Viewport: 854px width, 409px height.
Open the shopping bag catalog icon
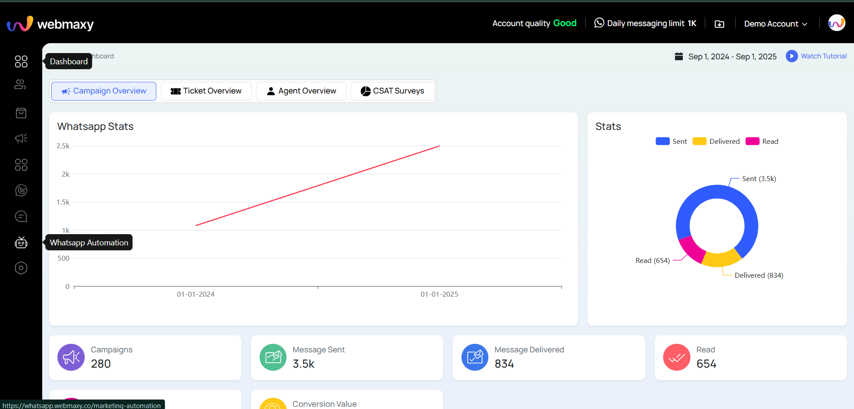[21, 113]
